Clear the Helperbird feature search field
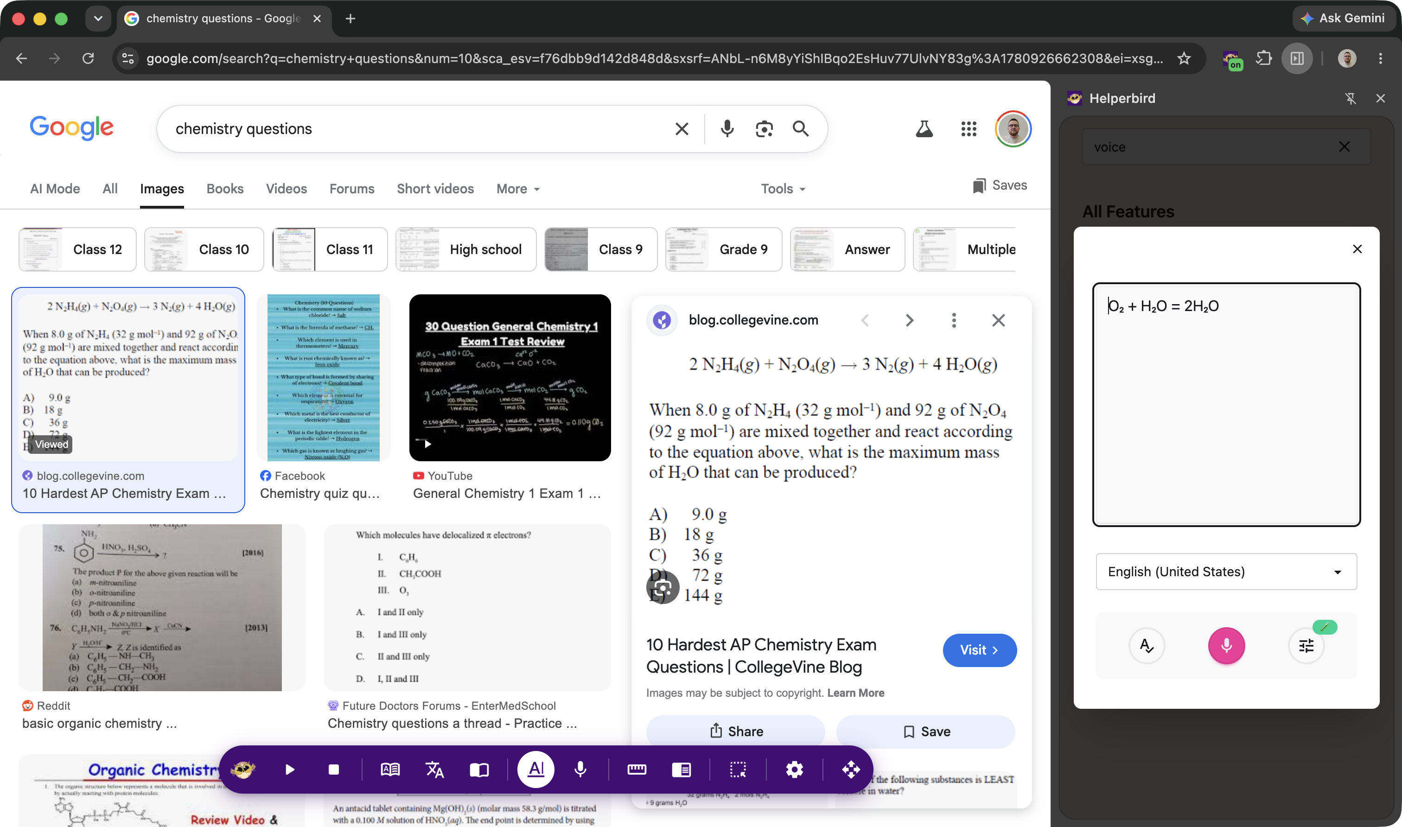 point(1344,146)
